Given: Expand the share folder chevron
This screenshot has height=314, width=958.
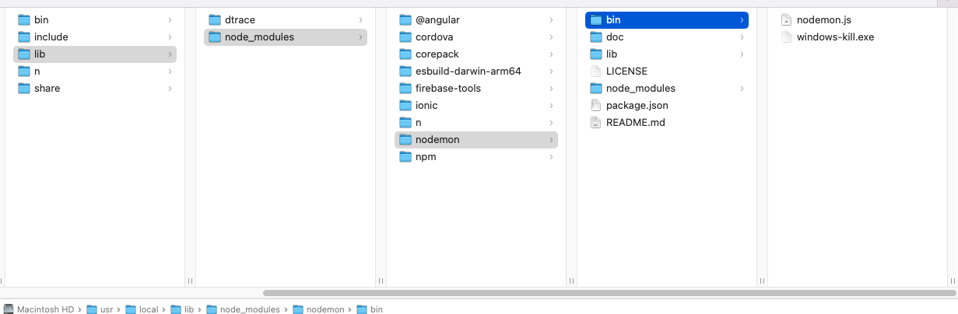Looking at the screenshot, I should tap(170, 88).
